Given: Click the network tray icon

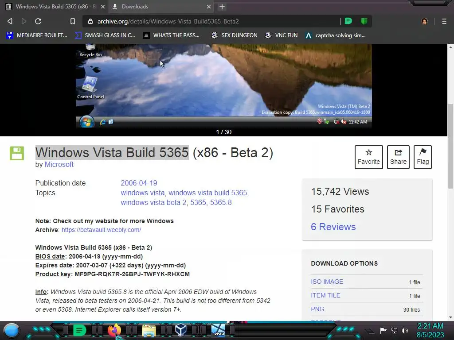Looking at the screenshot, I should 394,330.
